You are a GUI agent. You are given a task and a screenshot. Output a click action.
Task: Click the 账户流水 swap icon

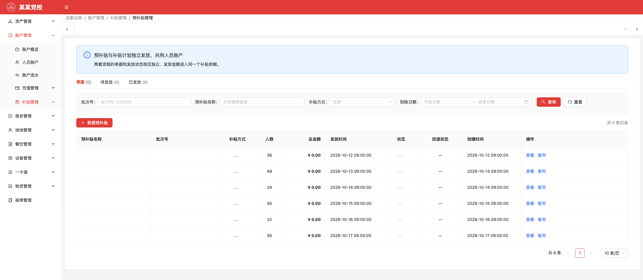(17, 75)
